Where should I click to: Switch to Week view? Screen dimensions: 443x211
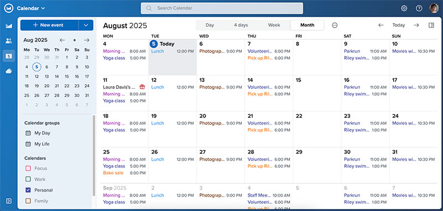coord(274,25)
